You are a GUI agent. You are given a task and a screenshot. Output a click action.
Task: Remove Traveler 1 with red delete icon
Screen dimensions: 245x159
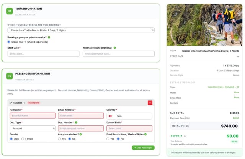click(x=150, y=103)
